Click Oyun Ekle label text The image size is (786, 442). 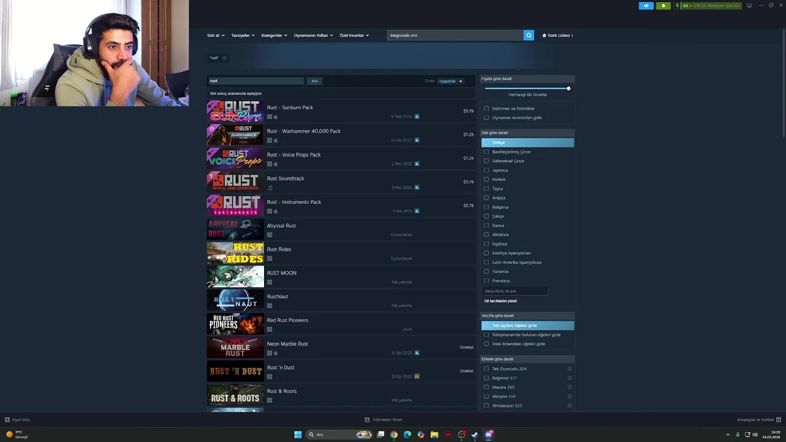(x=21, y=420)
